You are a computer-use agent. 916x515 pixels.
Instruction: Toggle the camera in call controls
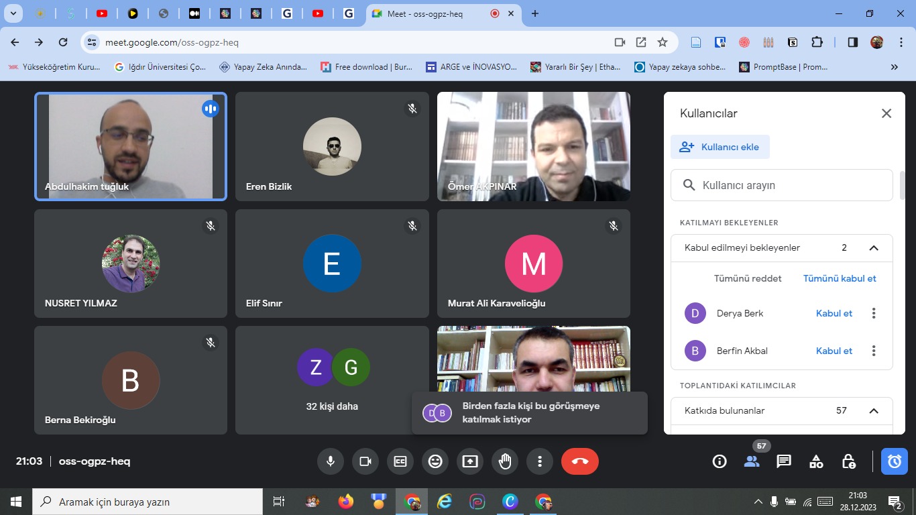(x=365, y=461)
